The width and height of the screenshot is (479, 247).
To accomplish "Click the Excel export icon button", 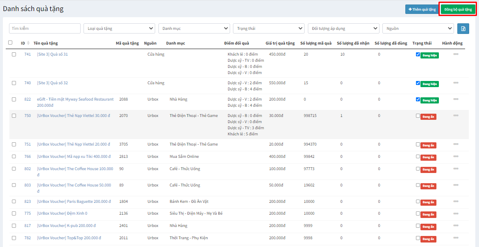I will 463,29.
